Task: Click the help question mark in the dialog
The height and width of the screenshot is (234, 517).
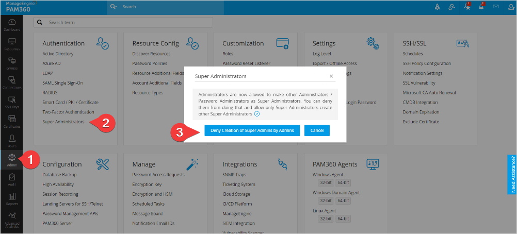Action: pos(256,114)
